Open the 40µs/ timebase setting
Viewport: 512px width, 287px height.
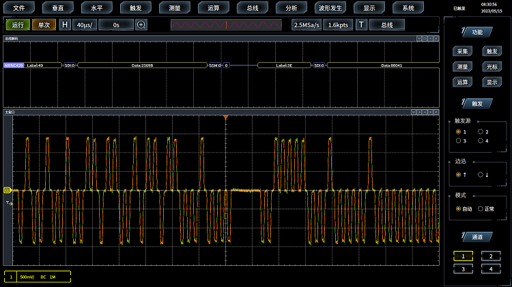pyautogui.click(x=85, y=25)
